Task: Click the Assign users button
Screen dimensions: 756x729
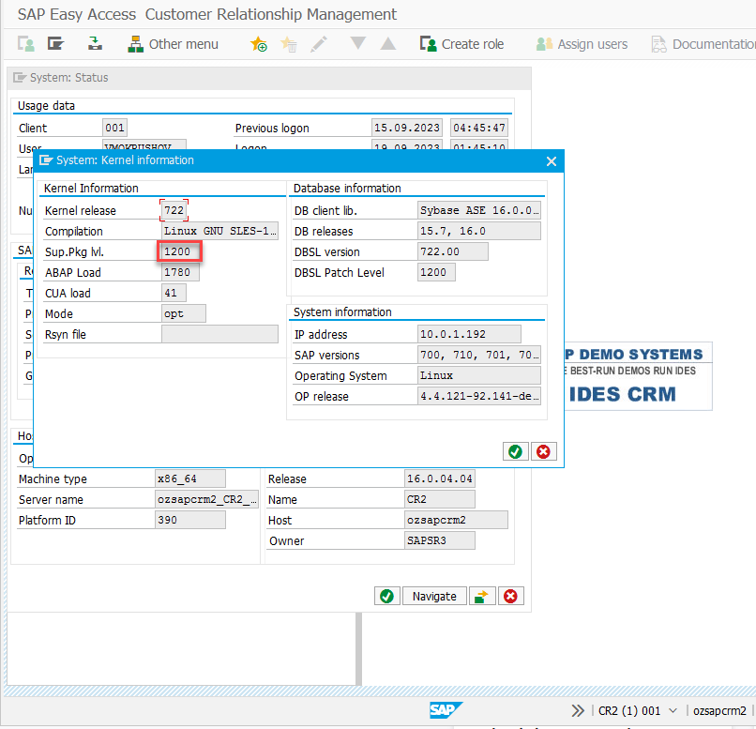Action: coord(582,44)
